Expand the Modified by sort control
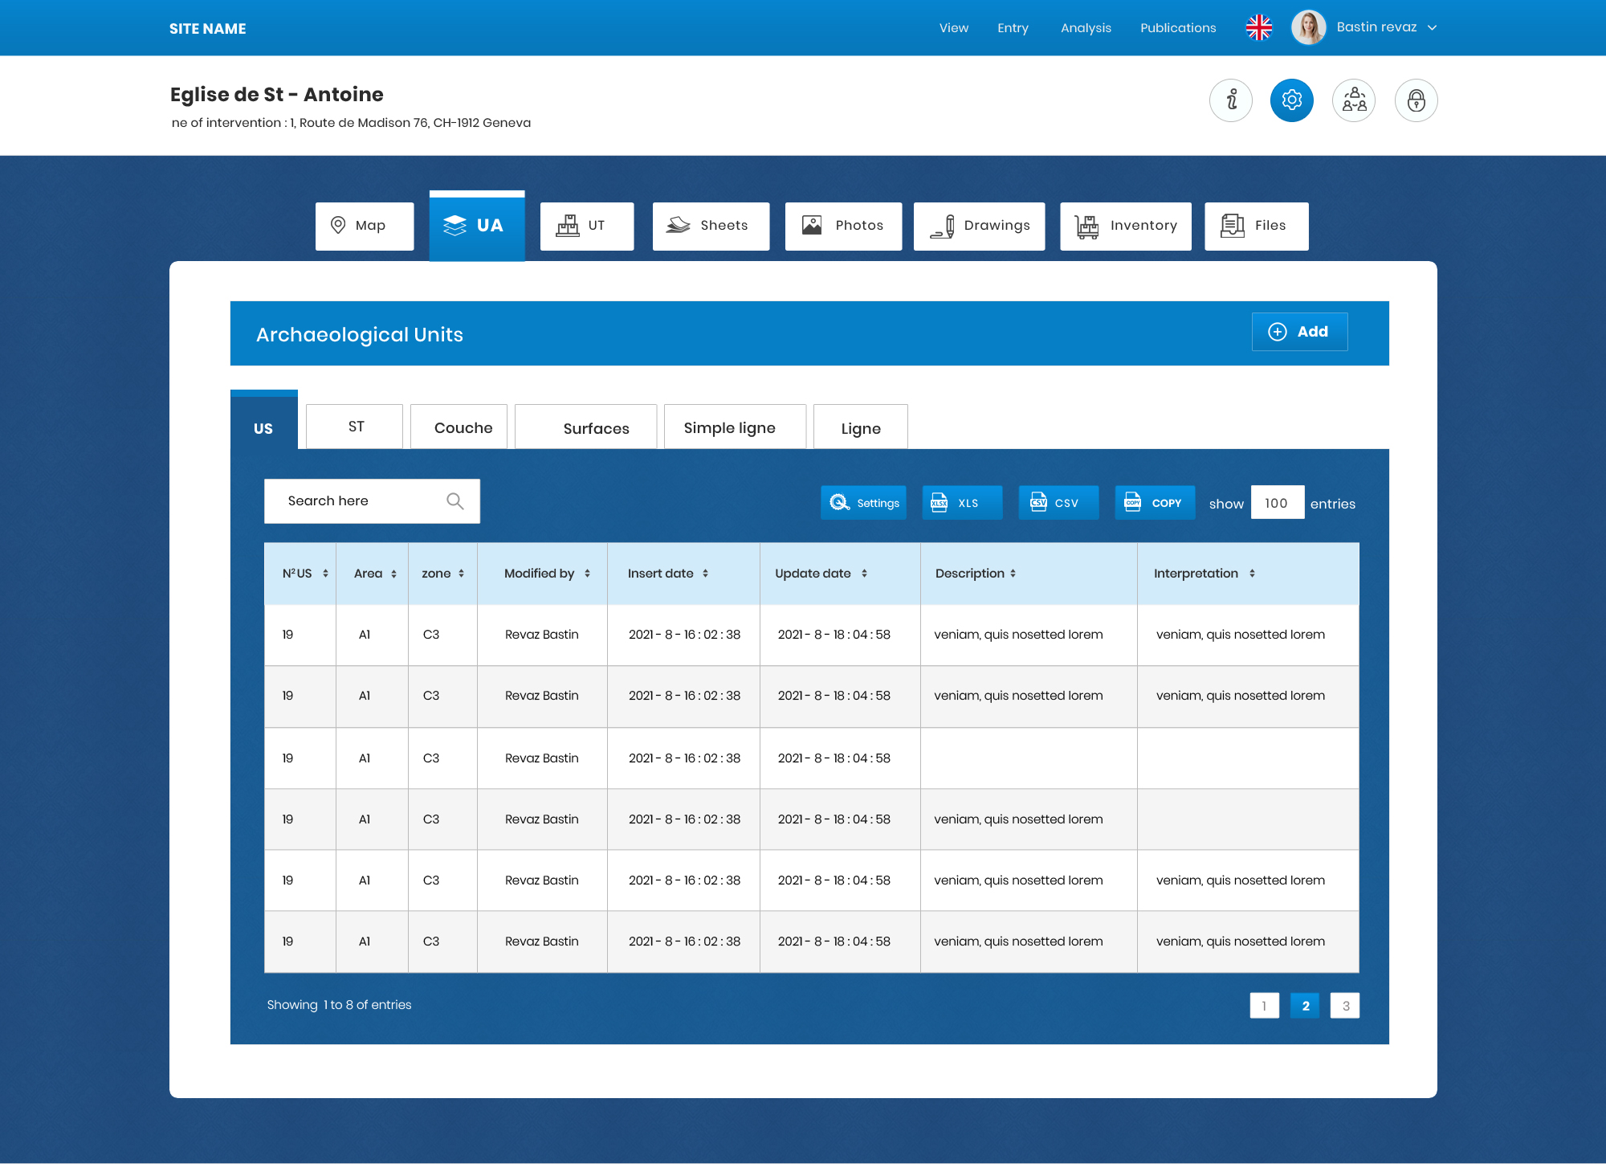1606x1164 pixels. [587, 573]
